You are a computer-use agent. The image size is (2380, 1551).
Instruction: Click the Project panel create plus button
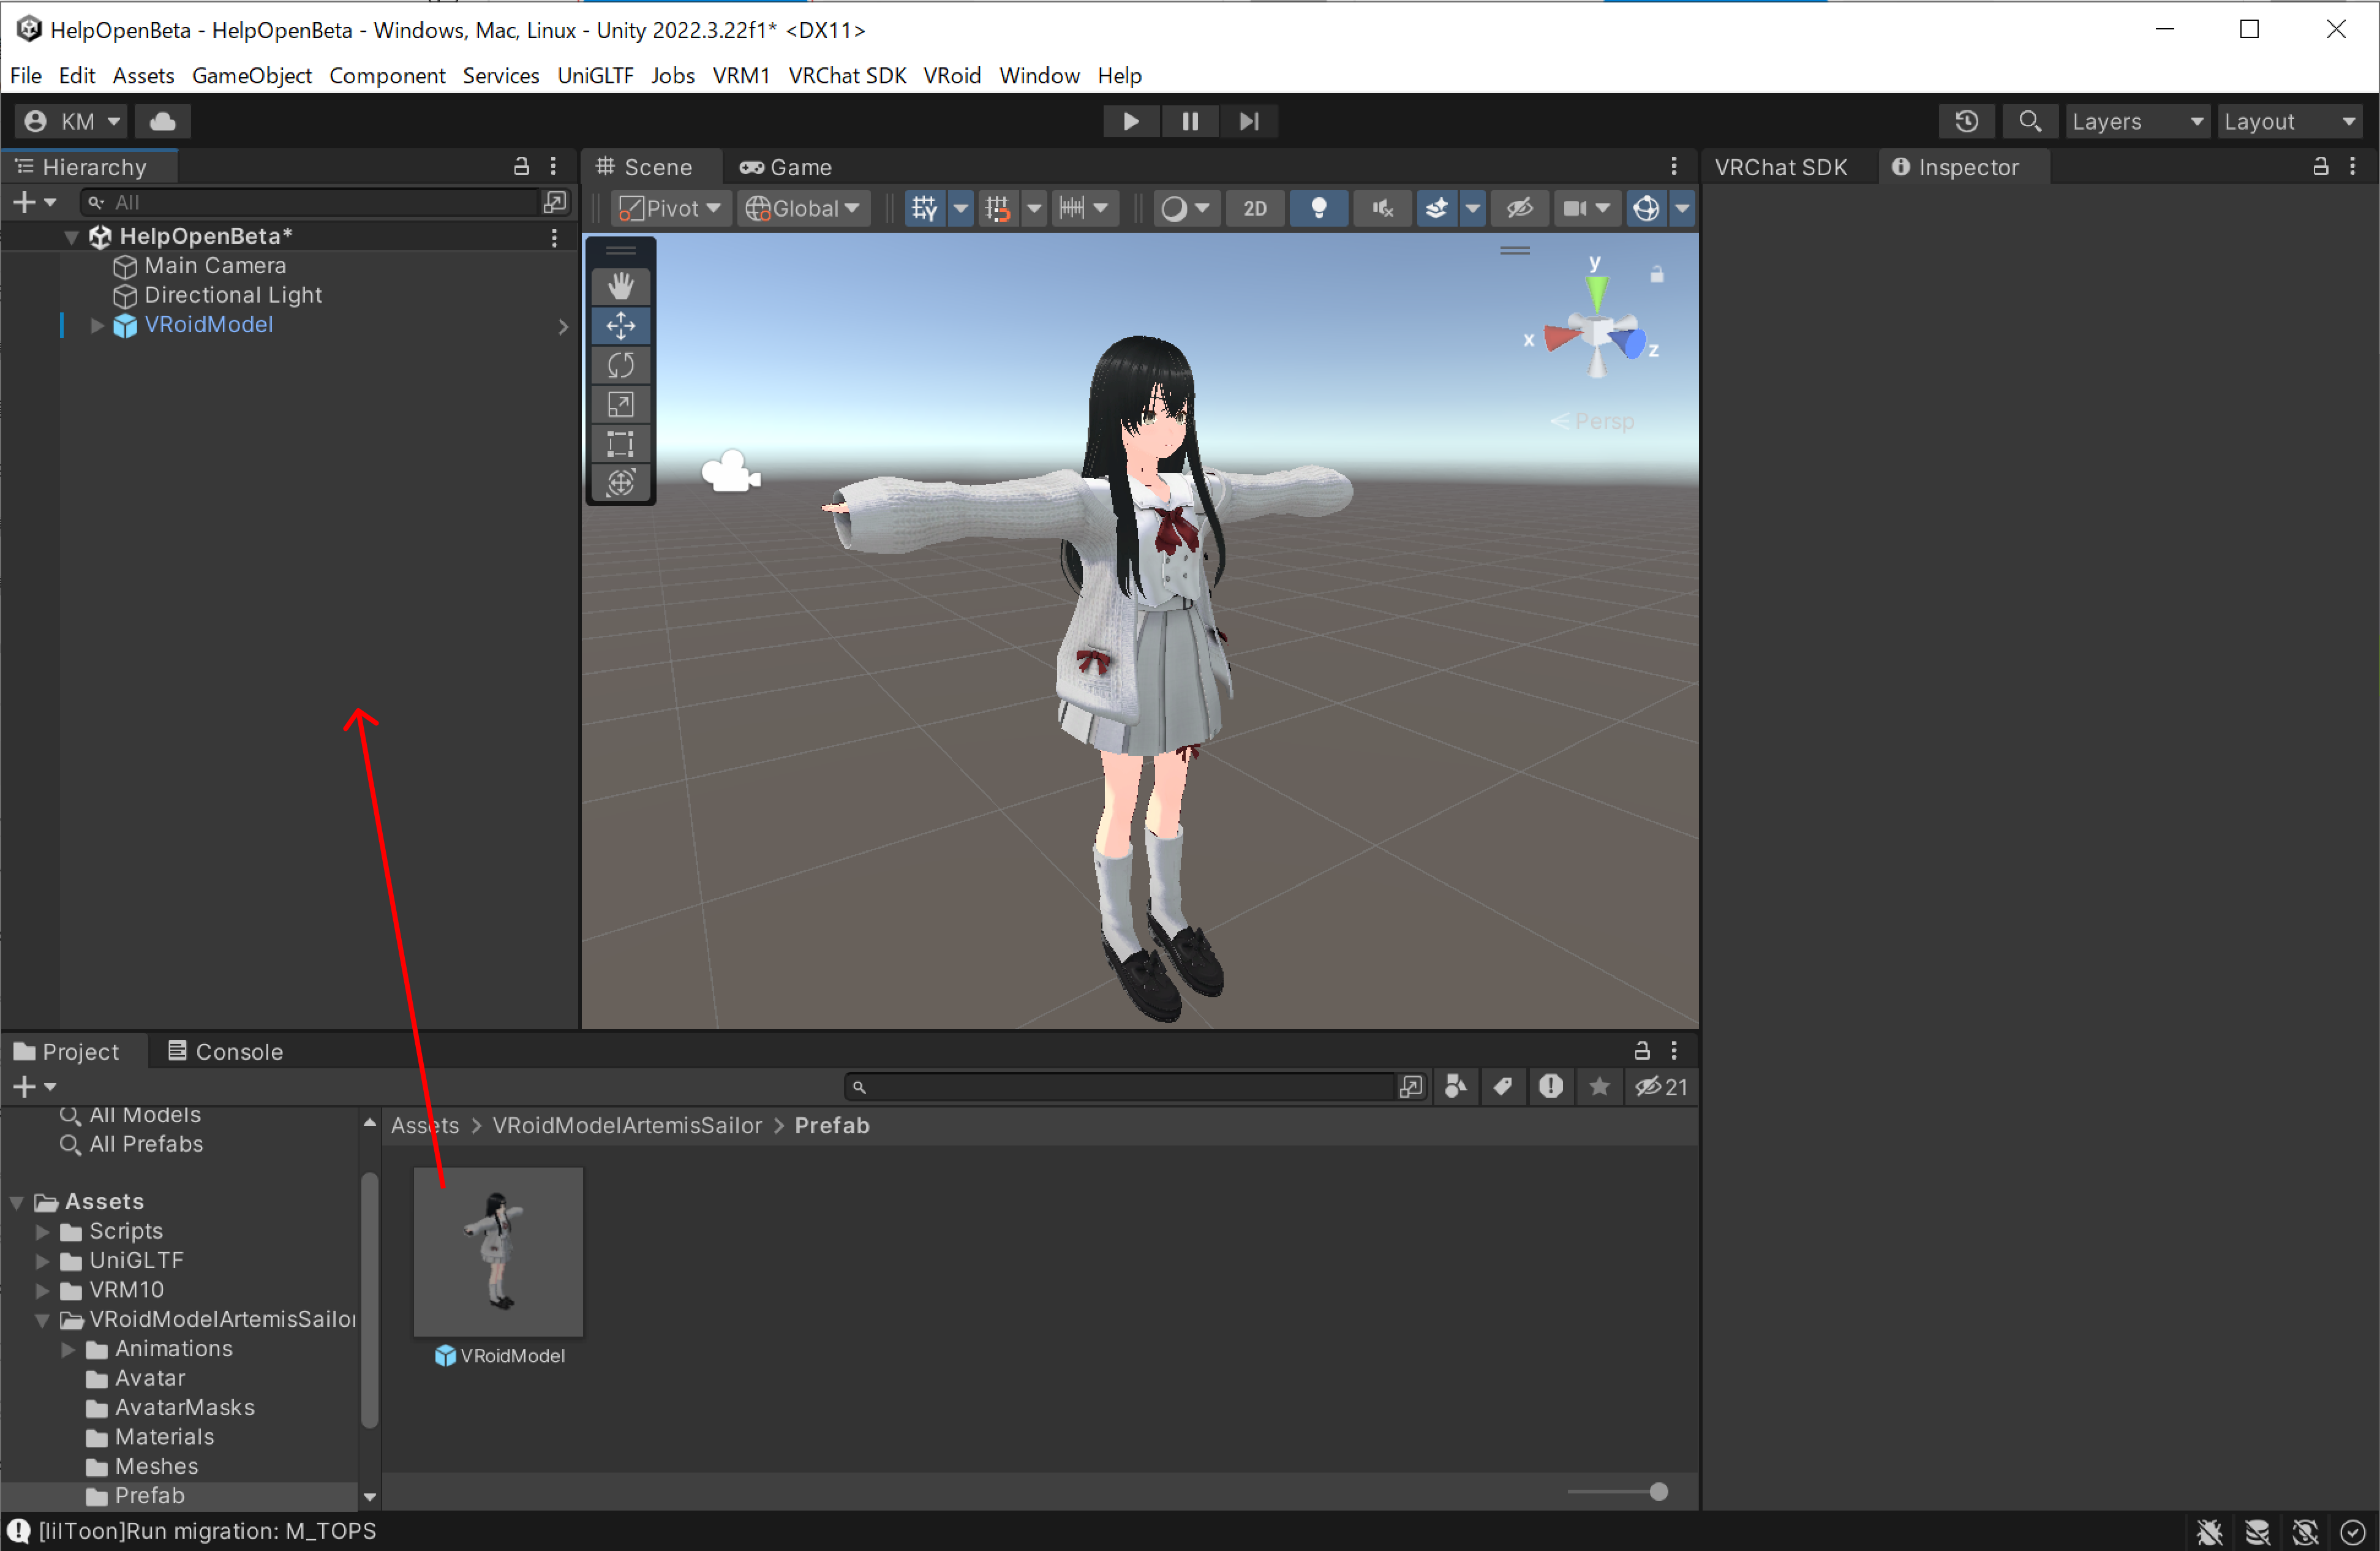pos(33,1086)
